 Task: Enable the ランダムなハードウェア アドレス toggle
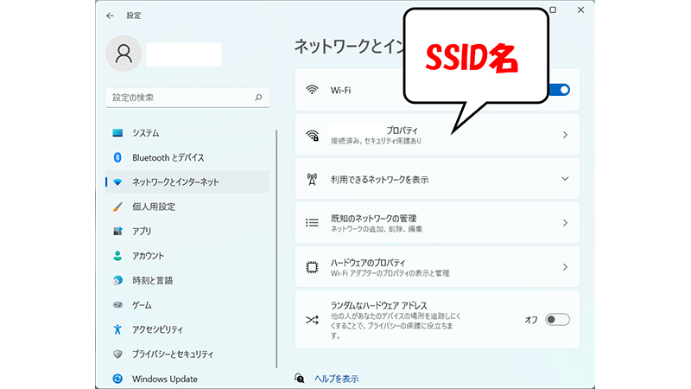tap(558, 320)
